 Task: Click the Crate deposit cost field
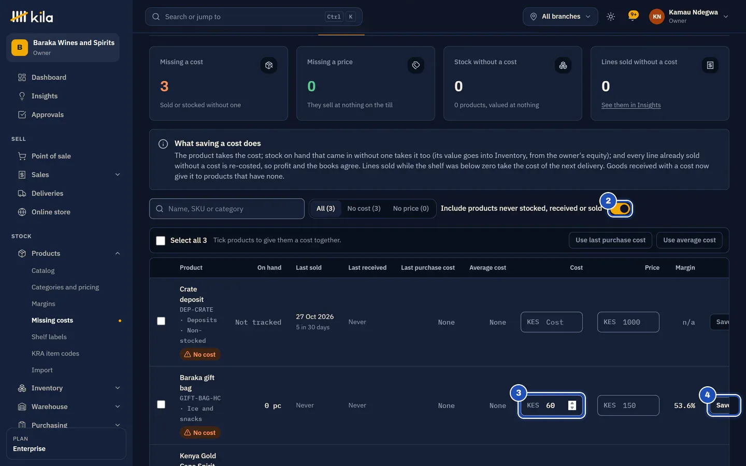click(552, 322)
